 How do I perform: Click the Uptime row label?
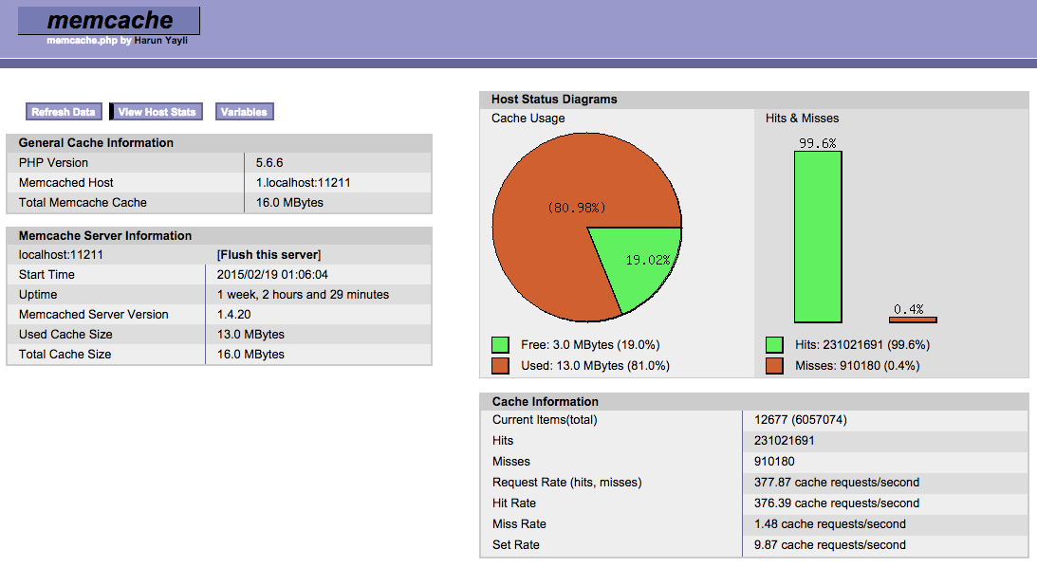pos(38,295)
